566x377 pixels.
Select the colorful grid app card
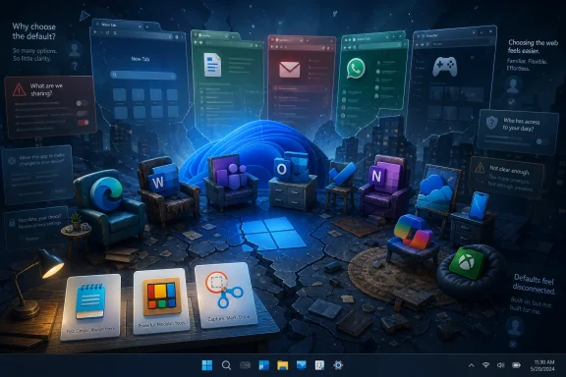162,300
